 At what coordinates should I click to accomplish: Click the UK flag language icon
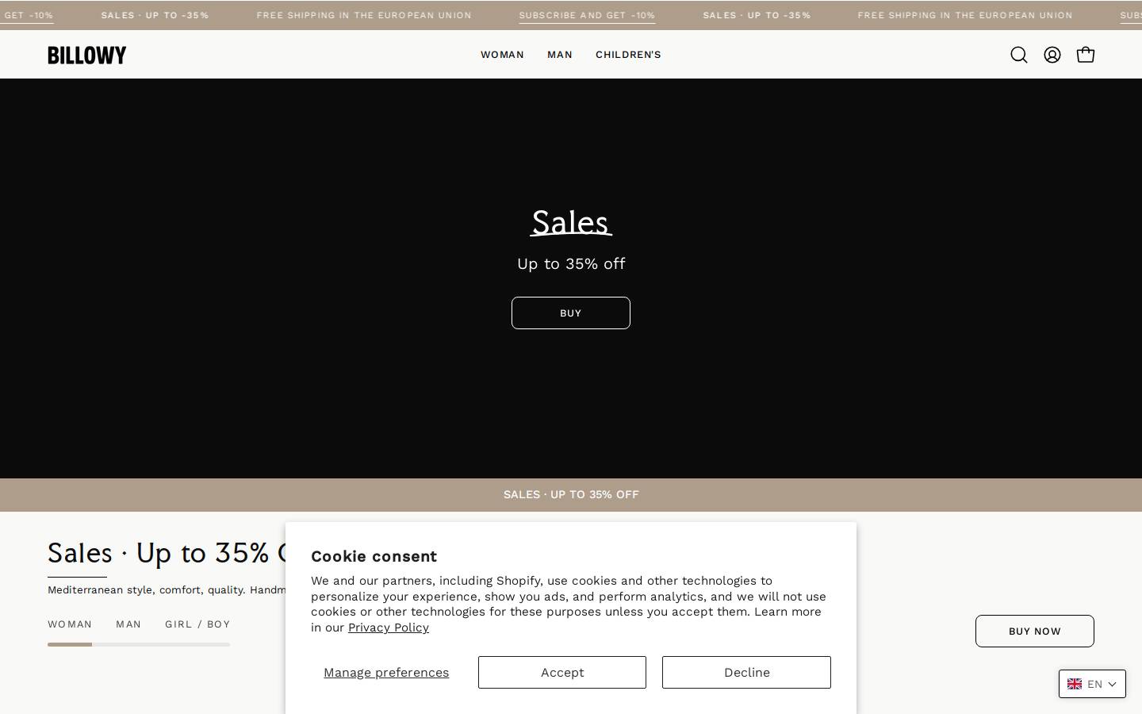pos(1075,684)
